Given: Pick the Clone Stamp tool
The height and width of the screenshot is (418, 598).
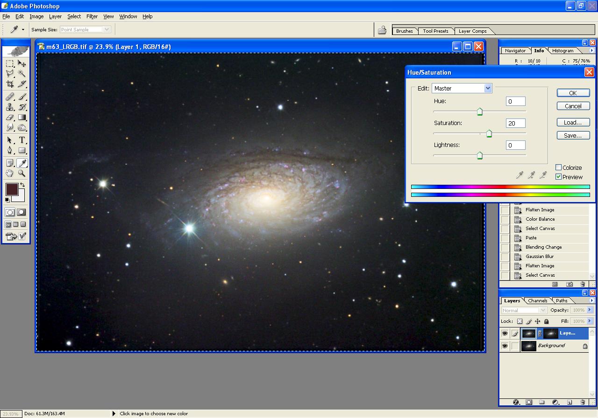Looking at the screenshot, I should (x=10, y=107).
